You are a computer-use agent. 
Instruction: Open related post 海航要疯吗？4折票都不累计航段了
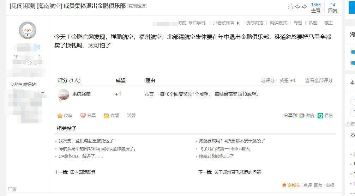pos(232,141)
